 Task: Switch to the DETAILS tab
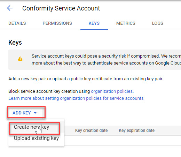pos(17,23)
